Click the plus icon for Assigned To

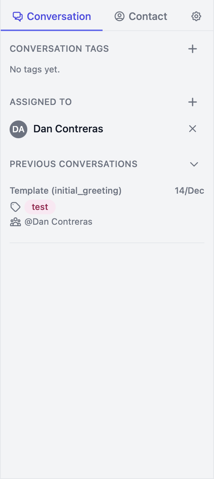(x=192, y=102)
